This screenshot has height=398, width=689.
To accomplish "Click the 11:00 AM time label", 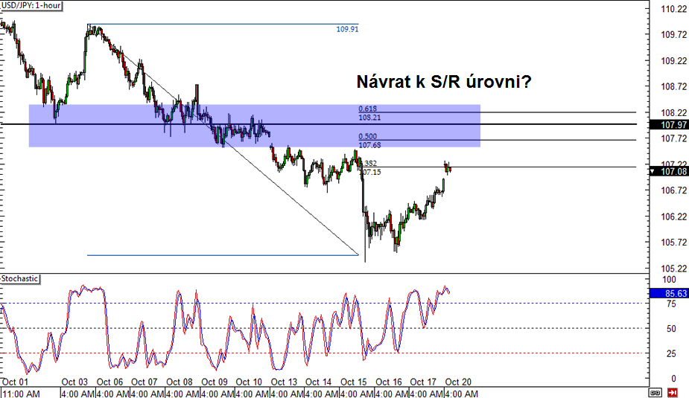I will [x=20, y=393].
